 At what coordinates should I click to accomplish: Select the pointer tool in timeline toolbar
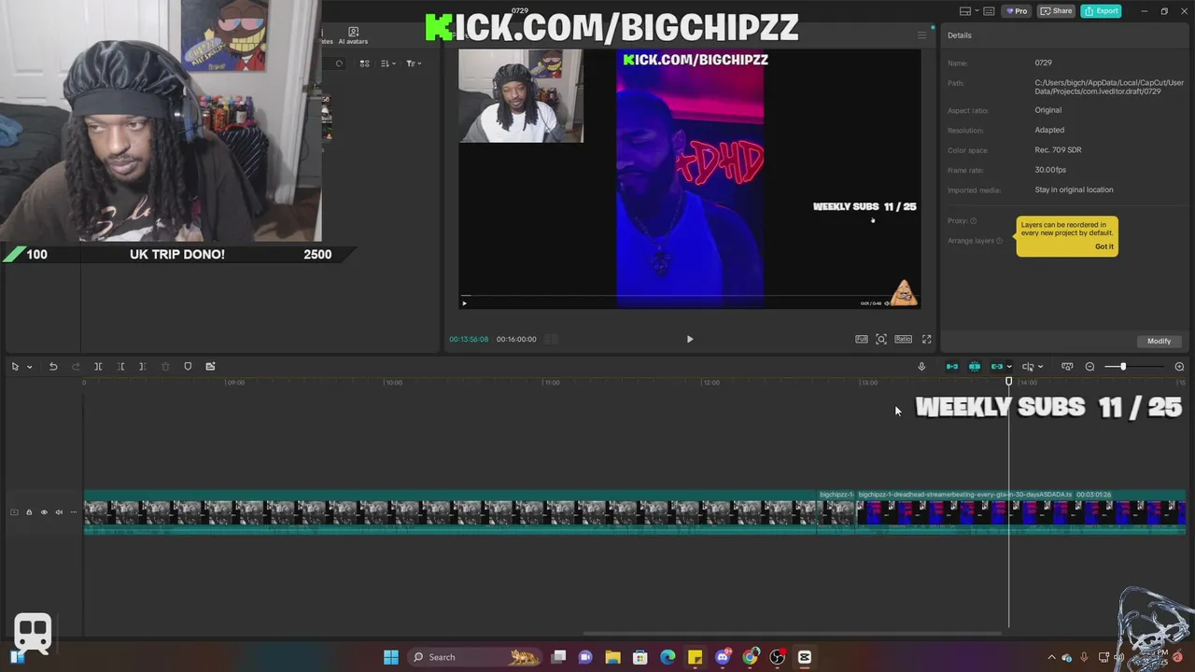point(15,367)
